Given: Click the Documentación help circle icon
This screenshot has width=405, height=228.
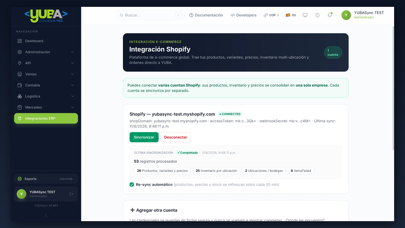Looking at the screenshot, I should pos(191,15).
